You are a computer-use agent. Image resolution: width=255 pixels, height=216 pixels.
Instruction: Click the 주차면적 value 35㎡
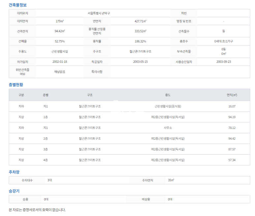(x=171, y=180)
